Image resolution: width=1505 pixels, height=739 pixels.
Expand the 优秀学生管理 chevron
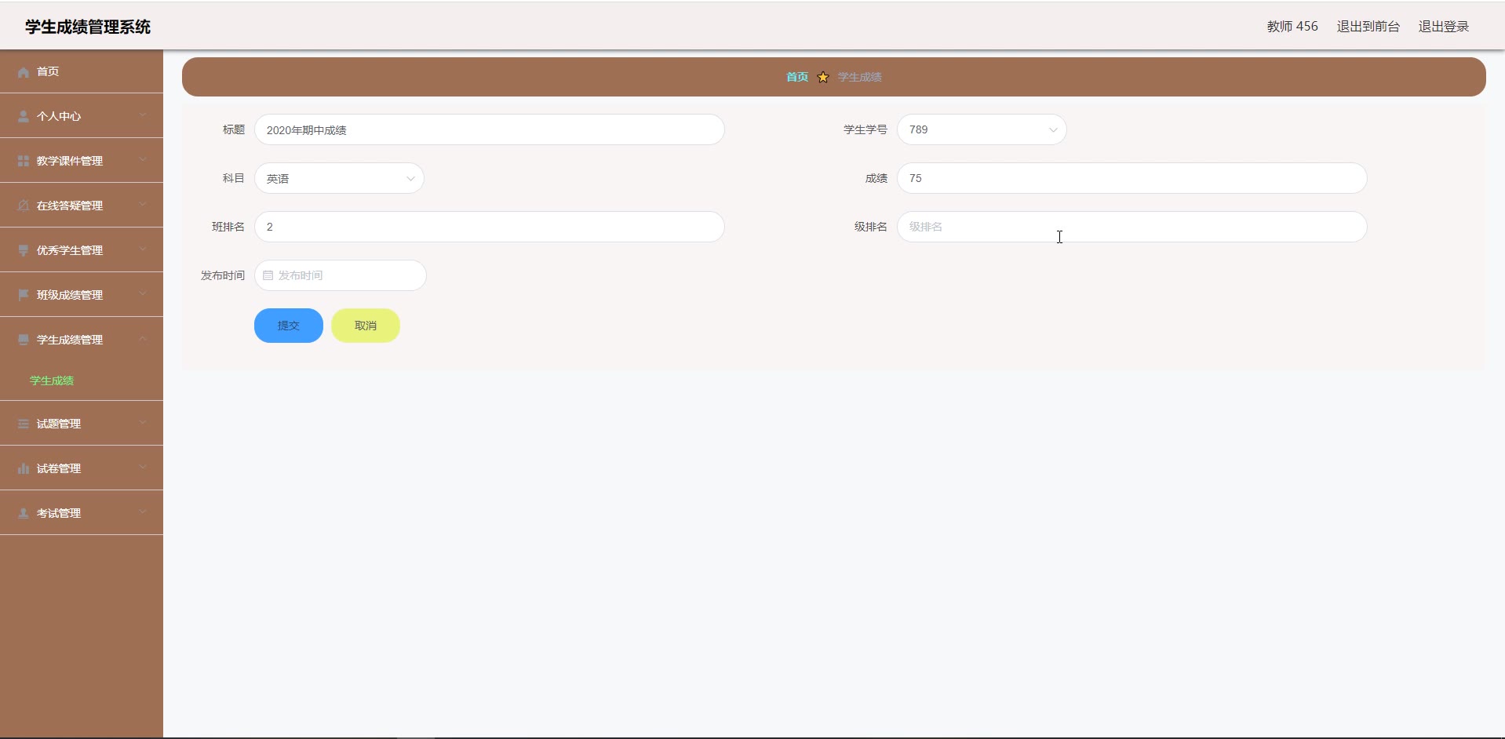click(x=143, y=249)
